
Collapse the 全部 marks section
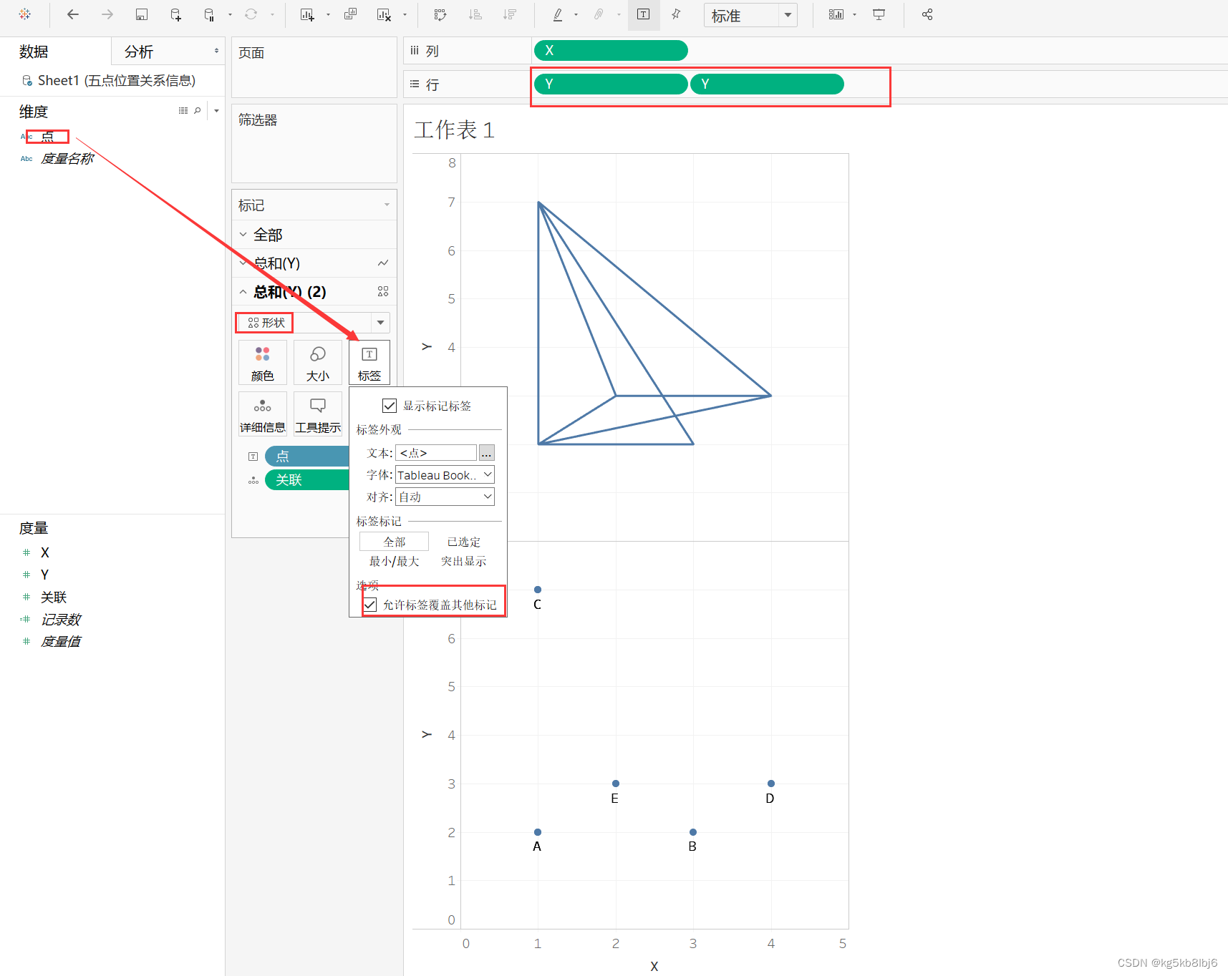(x=243, y=235)
